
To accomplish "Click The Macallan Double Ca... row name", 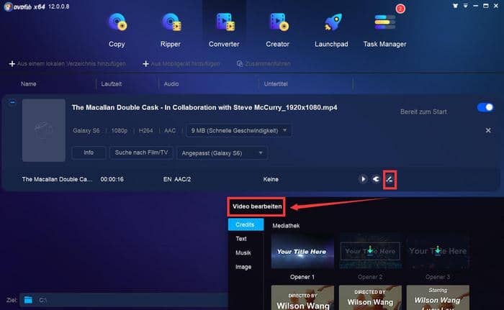I will coord(57,179).
